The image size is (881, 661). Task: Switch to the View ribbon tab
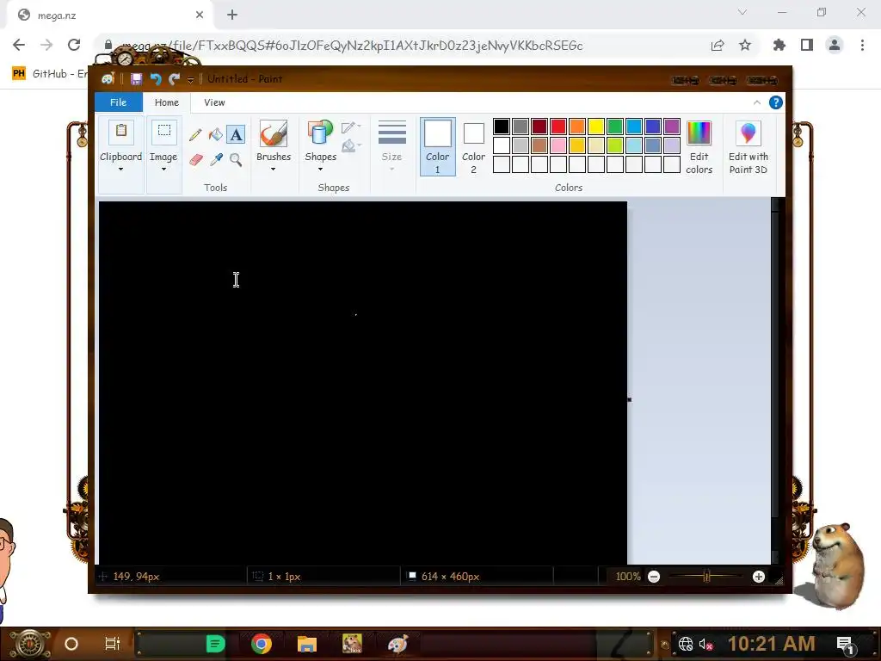coord(214,102)
